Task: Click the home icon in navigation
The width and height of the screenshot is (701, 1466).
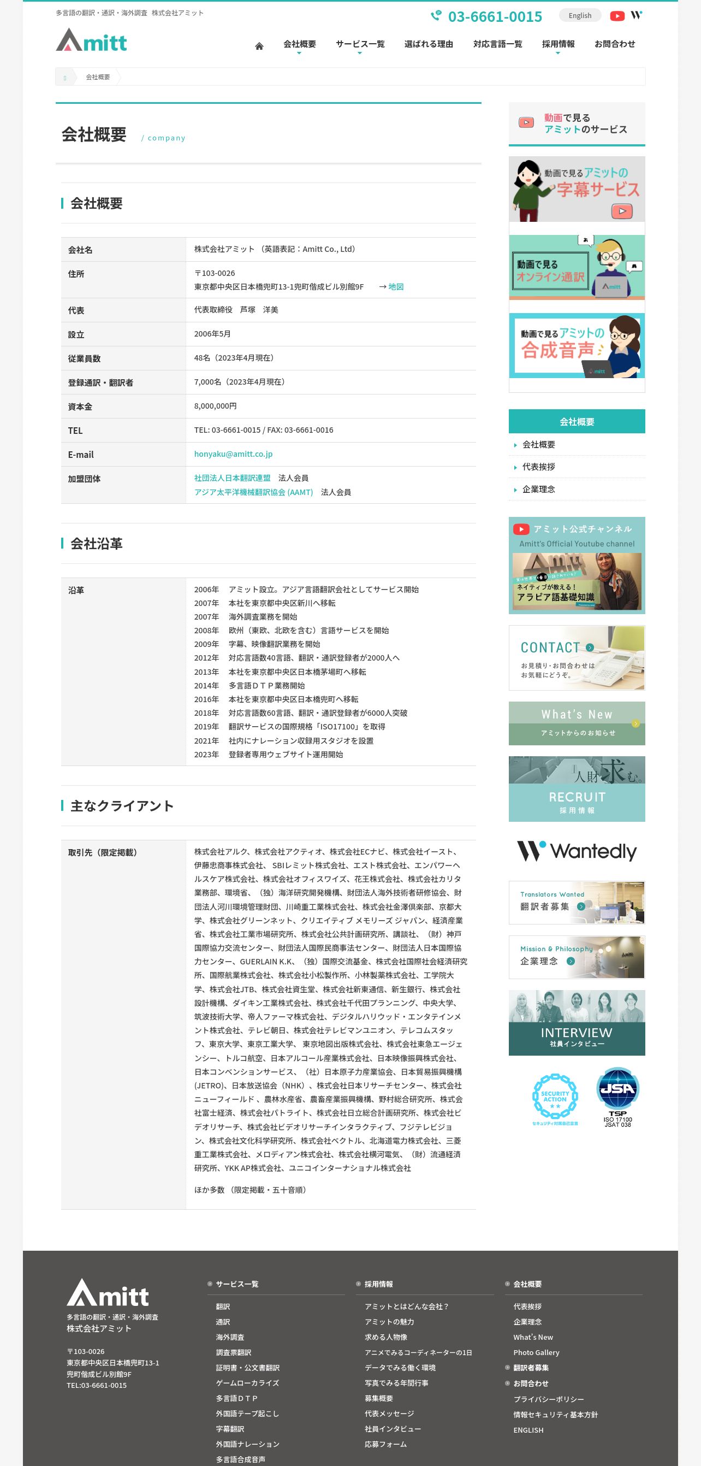Action: click(x=259, y=46)
